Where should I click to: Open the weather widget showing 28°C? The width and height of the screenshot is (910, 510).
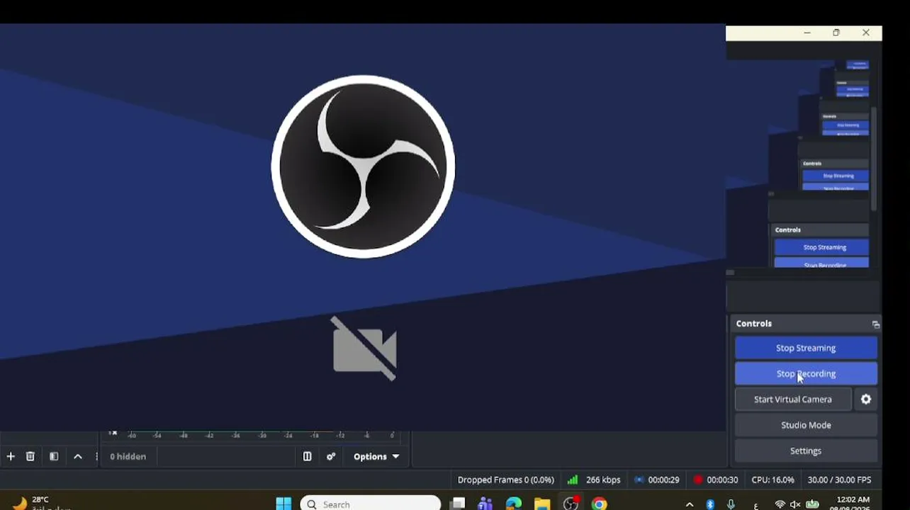pyautogui.click(x=41, y=503)
